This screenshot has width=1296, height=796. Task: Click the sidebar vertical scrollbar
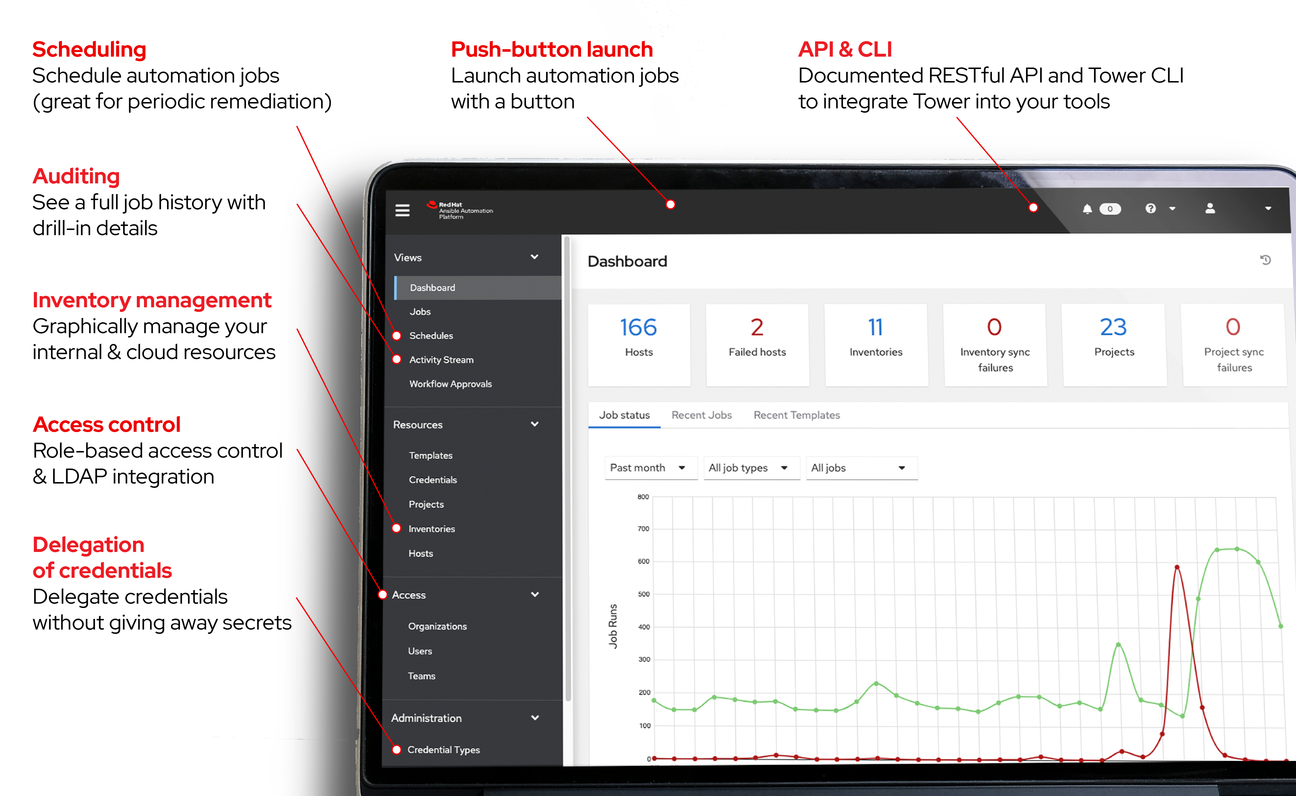567,469
